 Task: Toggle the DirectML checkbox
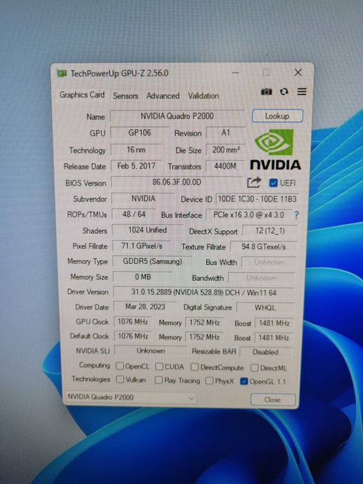click(254, 368)
